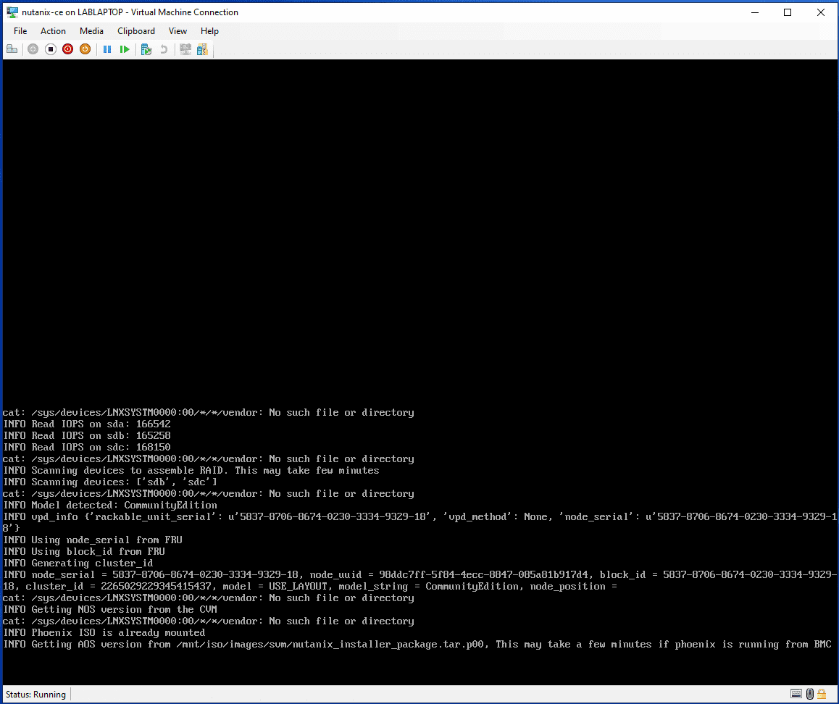Open the Action menu

[x=53, y=31]
